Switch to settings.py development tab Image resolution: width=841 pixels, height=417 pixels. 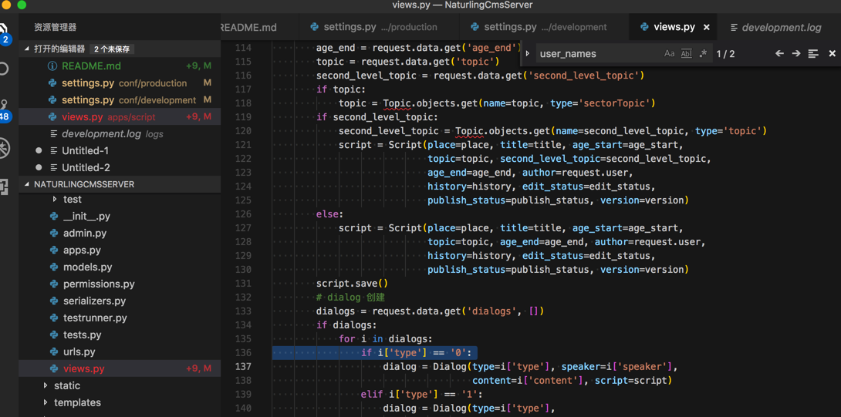click(x=543, y=27)
